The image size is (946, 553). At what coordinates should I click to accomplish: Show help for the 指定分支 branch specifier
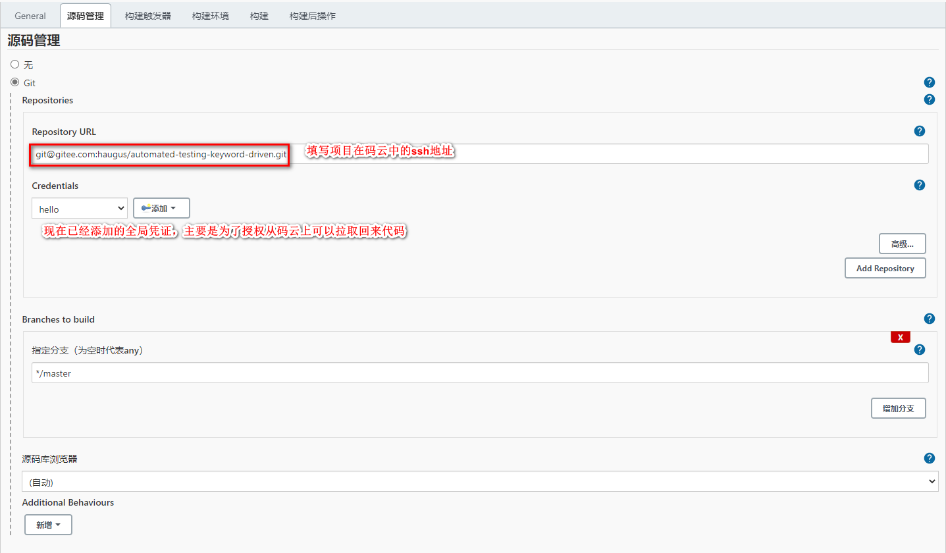point(920,350)
